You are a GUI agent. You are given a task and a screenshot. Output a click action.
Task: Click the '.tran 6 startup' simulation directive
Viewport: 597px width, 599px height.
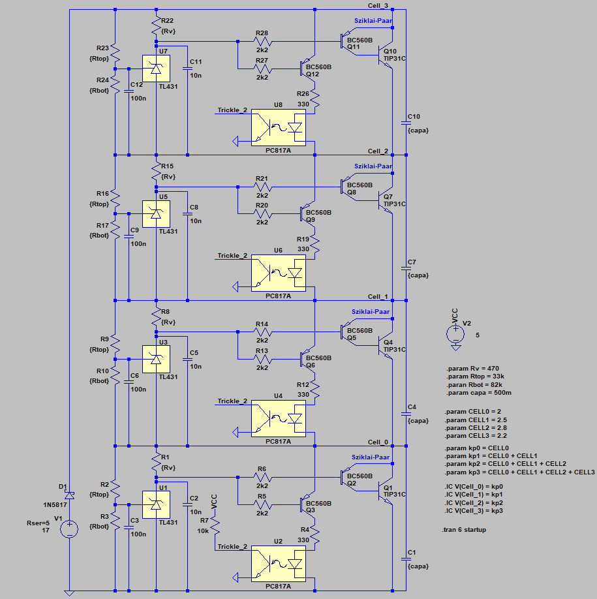pyautogui.click(x=464, y=529)
